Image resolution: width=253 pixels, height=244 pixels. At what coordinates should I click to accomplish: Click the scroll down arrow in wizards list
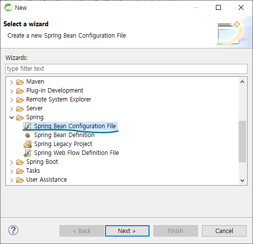pos(242,180)
